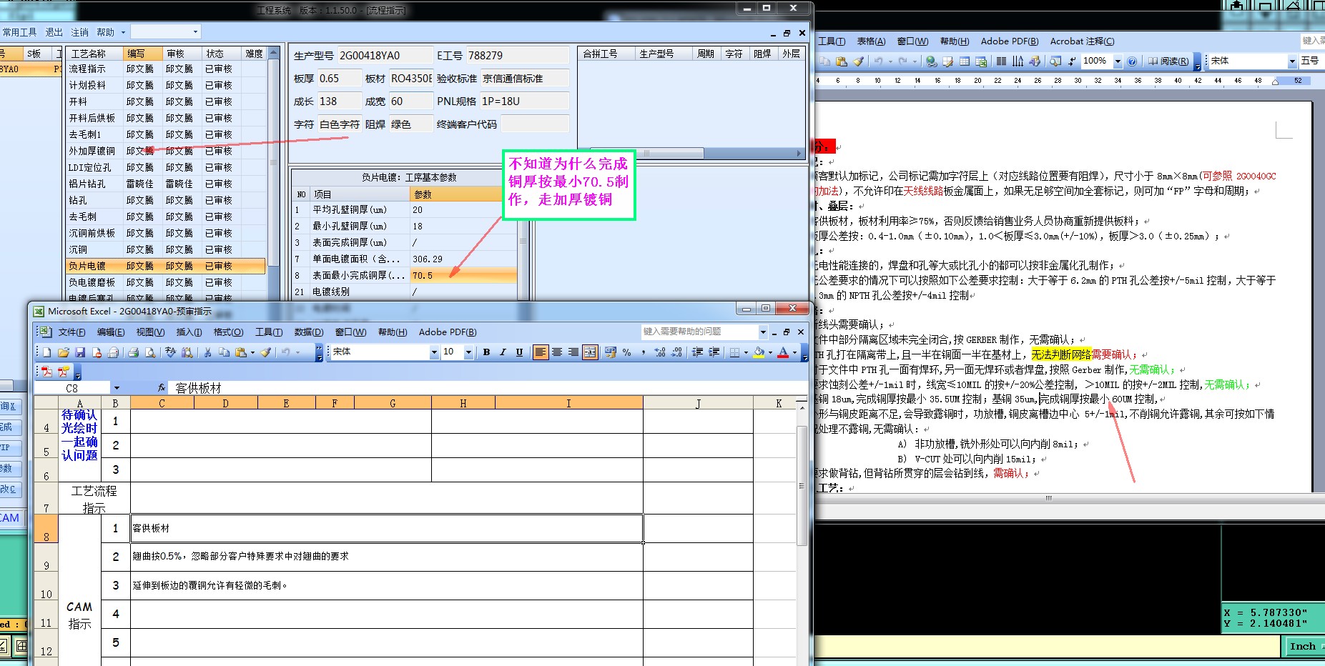Toggle Align Left in Excel toolbar
This screenshot has width=1325, height=666.
540,352
